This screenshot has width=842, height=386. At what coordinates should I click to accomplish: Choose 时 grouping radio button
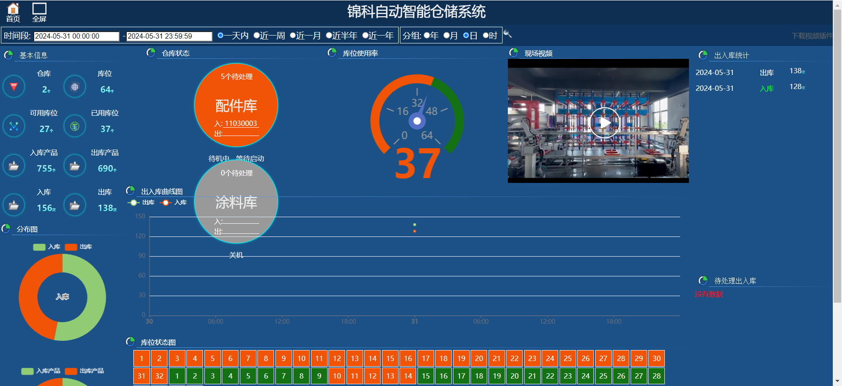pos(486,36)
